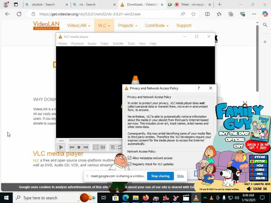Expand the Contribute dropdown on the website
This screenshot has height=203, width=271.
(157, 26)
